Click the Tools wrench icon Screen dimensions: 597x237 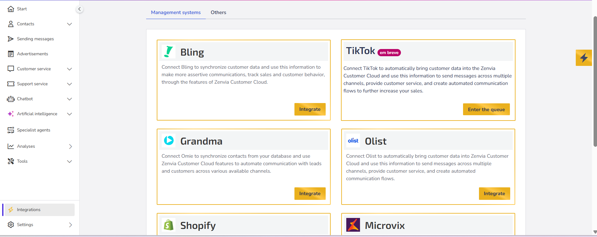[x=11, y=161]
